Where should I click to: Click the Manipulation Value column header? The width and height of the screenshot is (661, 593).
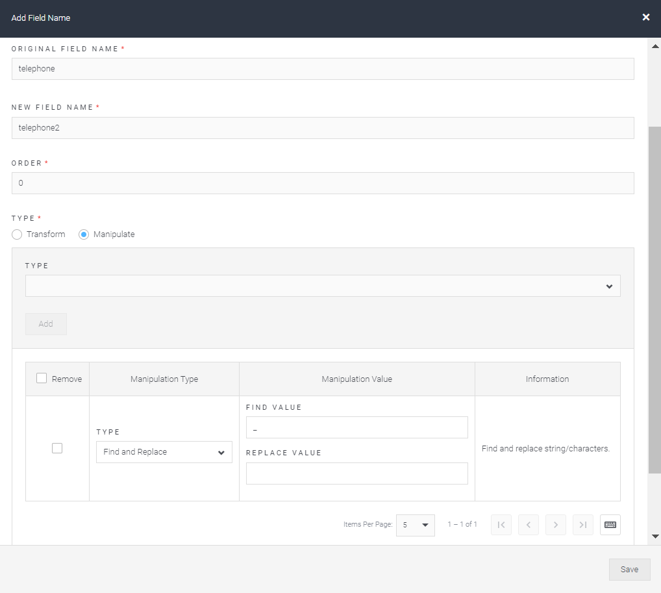(x=356, y=379)
